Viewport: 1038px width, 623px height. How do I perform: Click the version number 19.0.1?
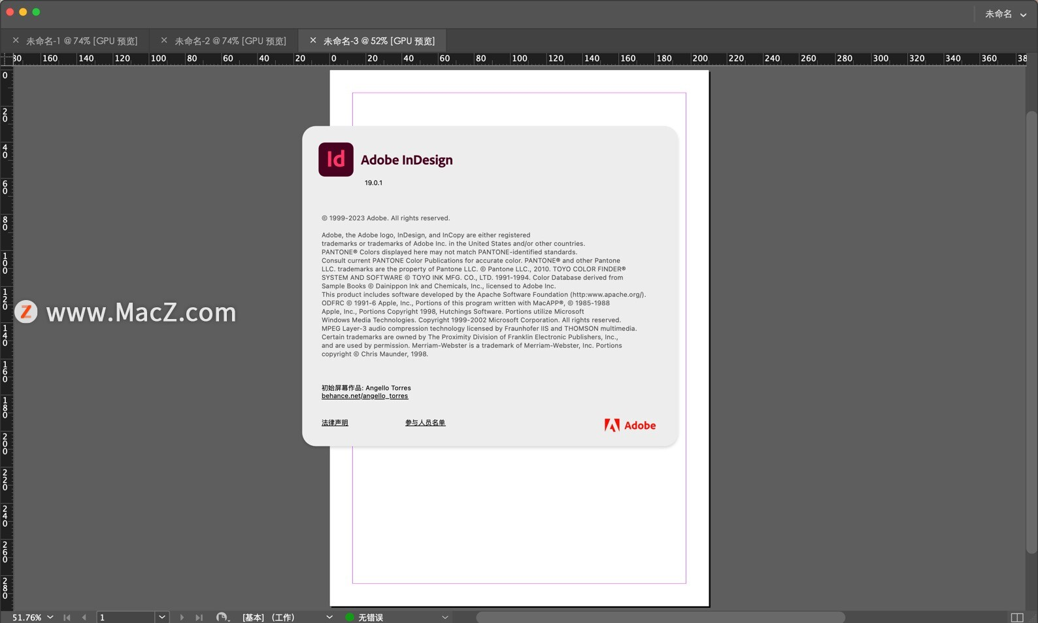tap(373, 183)
